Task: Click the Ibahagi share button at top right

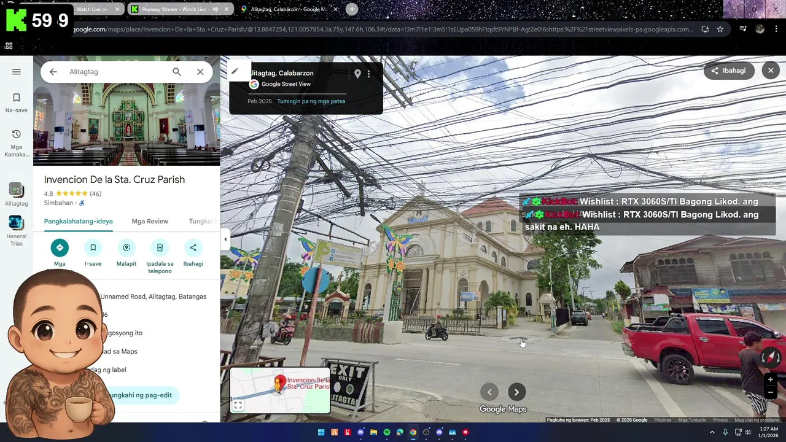Action: click(x=728, y=71)
